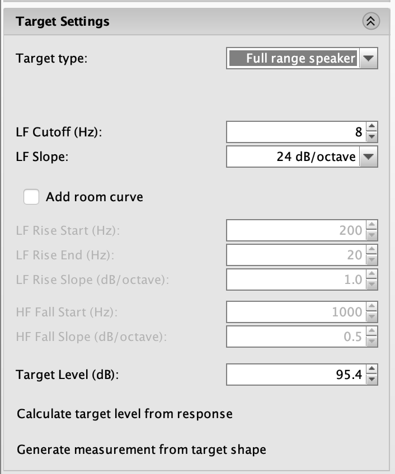Click the Target Settings header title
The height and width of the screenshot is (474, 395).
(x=63, y=22)
